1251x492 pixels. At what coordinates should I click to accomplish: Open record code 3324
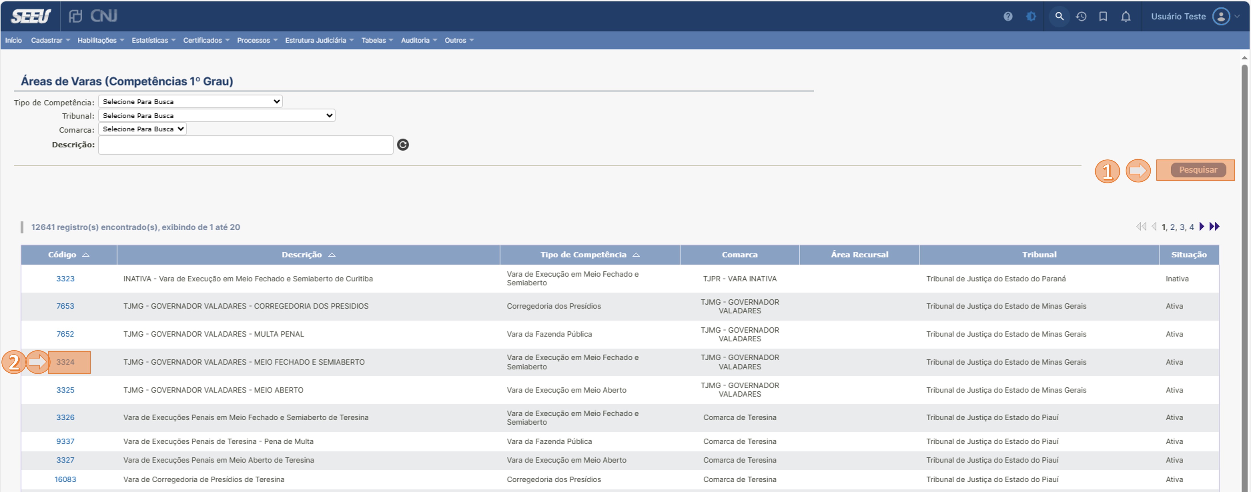pyautogui.click(x=65, y=362)
